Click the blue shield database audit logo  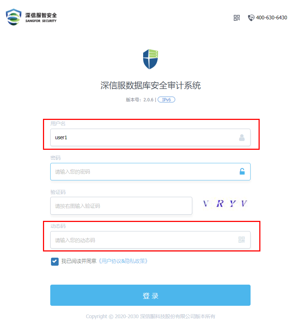click(150, 59)
